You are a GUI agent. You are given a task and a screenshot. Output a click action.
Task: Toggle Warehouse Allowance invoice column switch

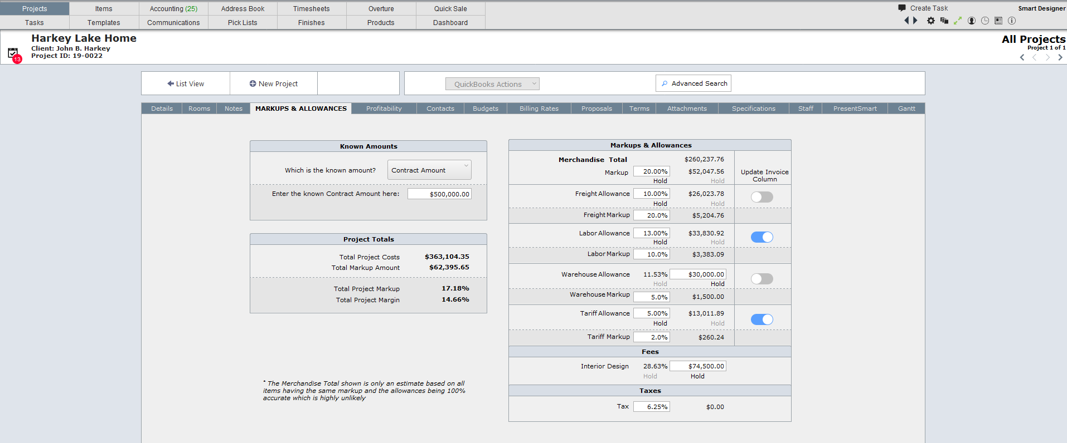762,279
